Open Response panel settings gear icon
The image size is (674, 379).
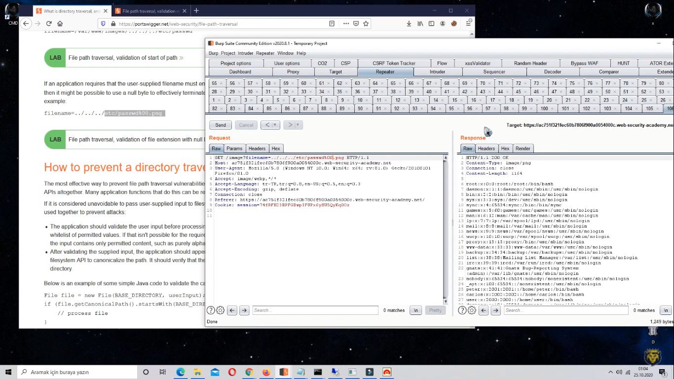(472, 310)
